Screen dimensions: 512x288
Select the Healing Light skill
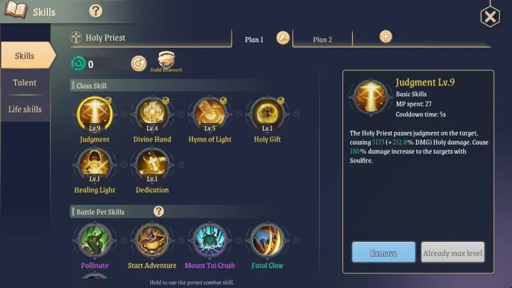click(x=95, y=164)
